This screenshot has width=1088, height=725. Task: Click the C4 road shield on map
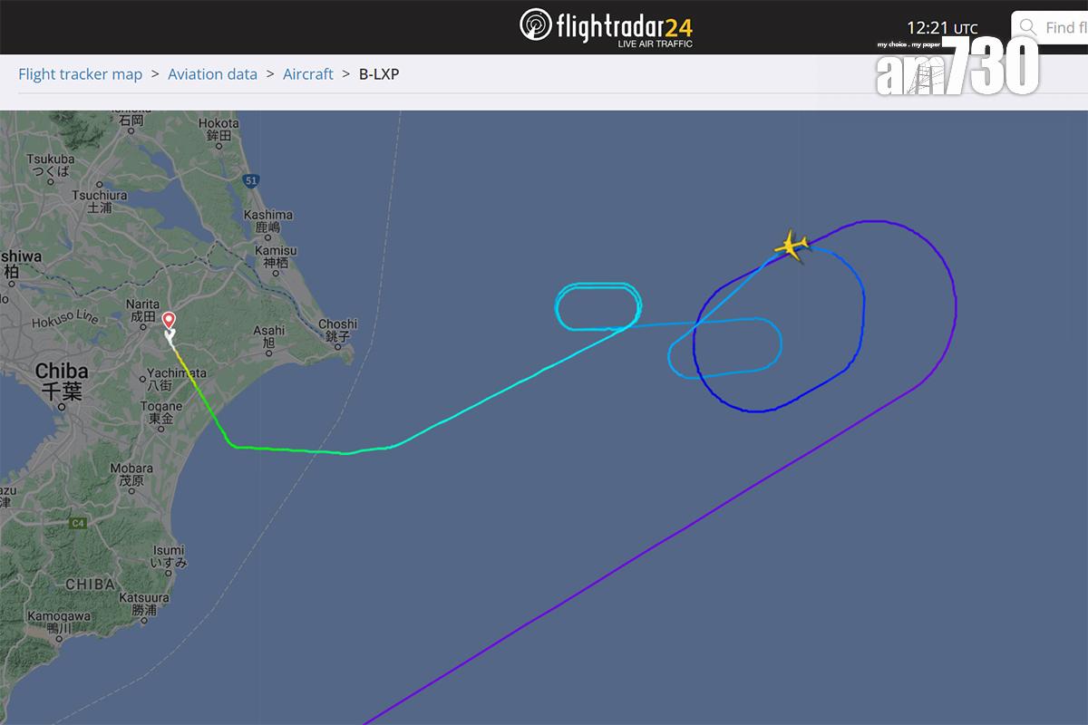tap(79, 523)
